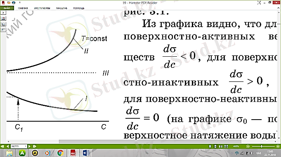Click the zoom out minus button
Screen dimensions: 281x157
click(x=248, y=146)
